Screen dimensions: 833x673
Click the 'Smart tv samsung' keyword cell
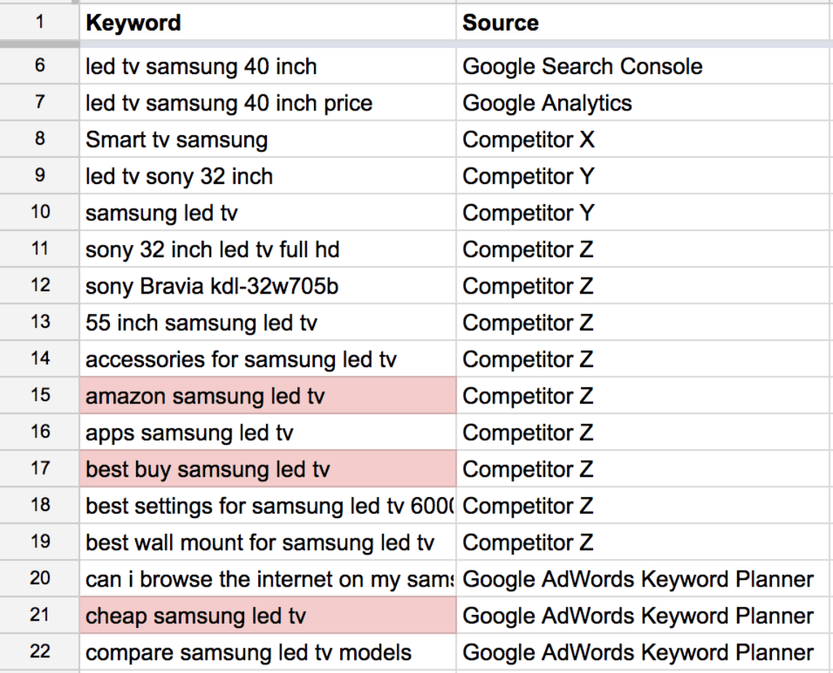pyautogui.click(x=267, y=139)
